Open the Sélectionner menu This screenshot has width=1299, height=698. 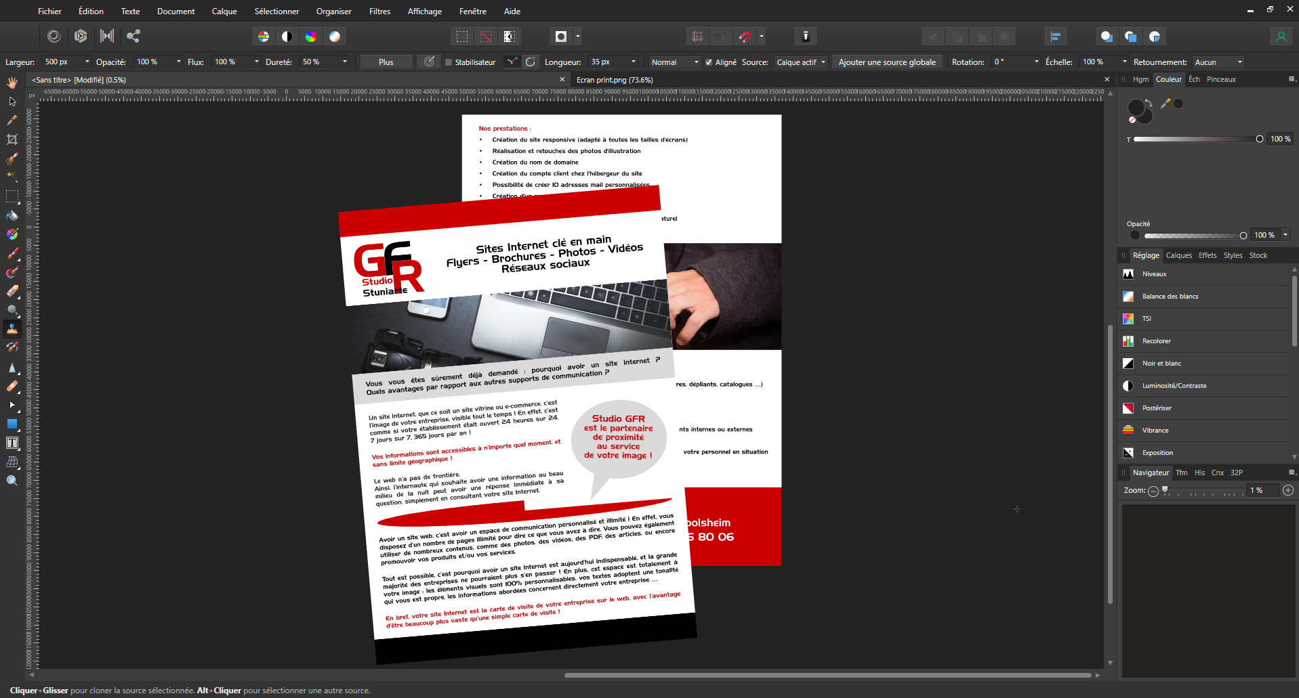pos(276,12)
